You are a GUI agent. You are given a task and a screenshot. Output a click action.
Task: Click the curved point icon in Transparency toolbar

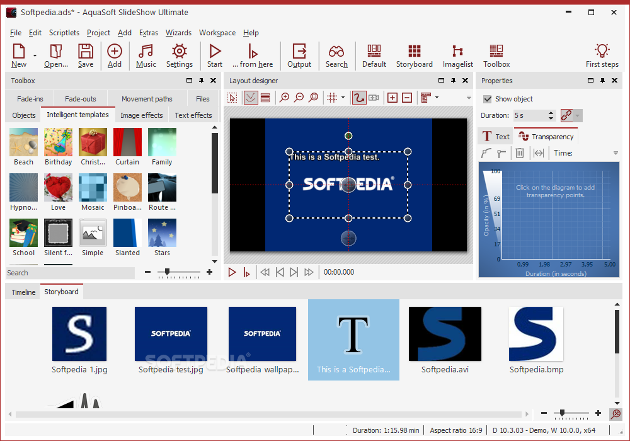486,153
